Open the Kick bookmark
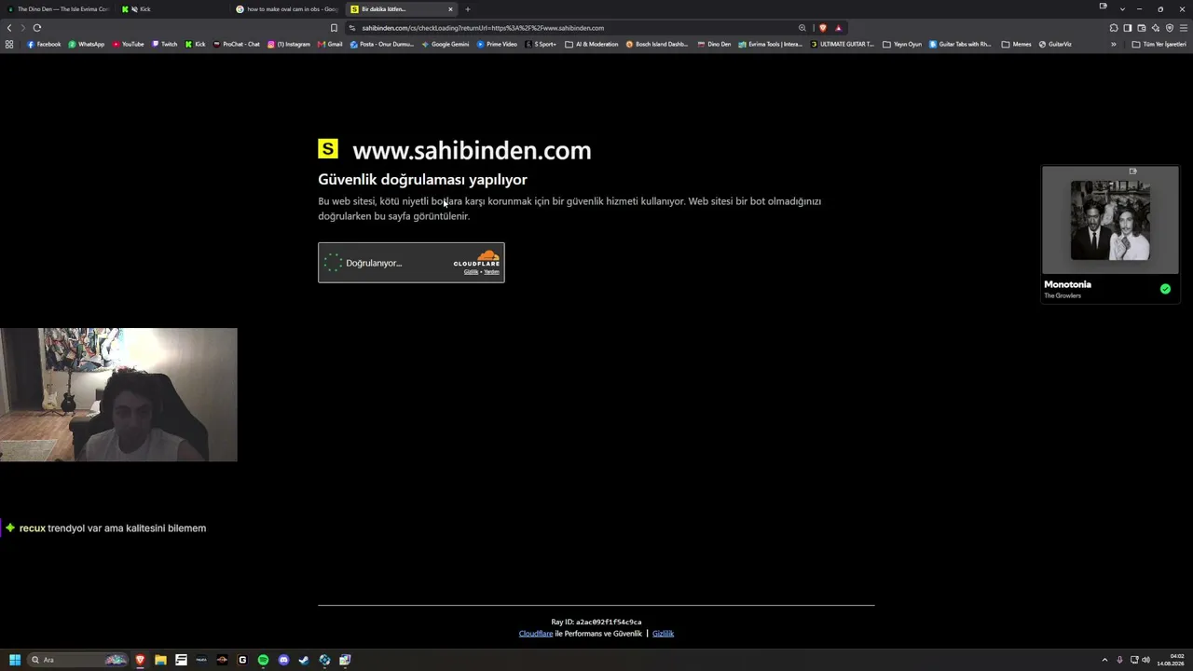The width and height of the screenshot is (1193, 671). 196,44
